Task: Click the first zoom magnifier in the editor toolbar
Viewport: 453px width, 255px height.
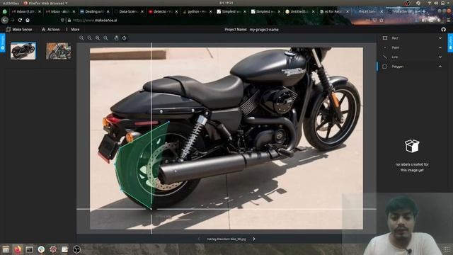Action: coord(81,38)
